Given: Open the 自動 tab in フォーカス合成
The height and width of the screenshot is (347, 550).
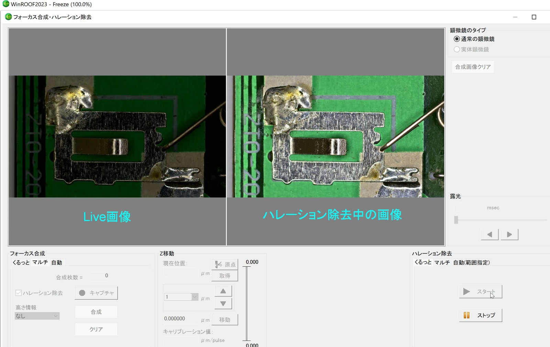Looking at the screenshot, I should click(x=57, y=263).
